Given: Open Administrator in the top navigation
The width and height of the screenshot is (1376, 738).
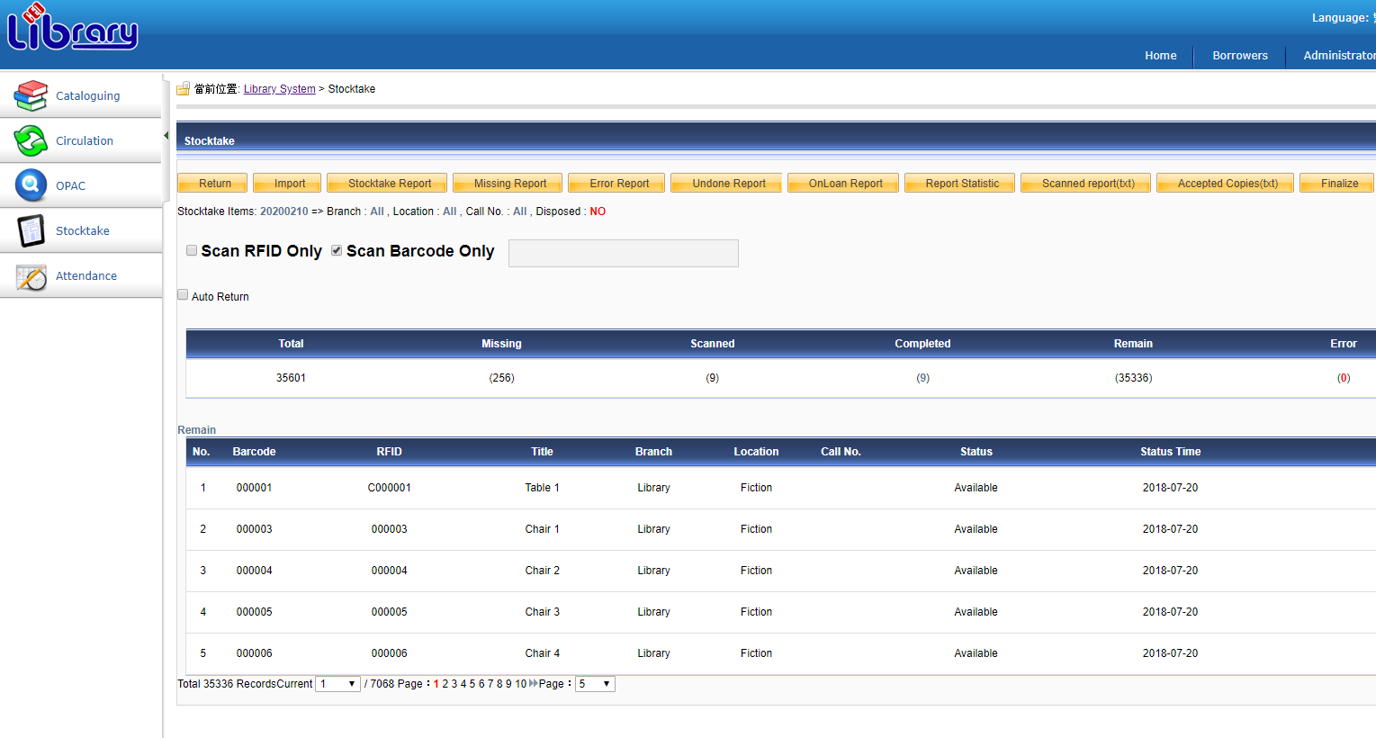Looking at the screenshot, I should (x=1339, y=55).
